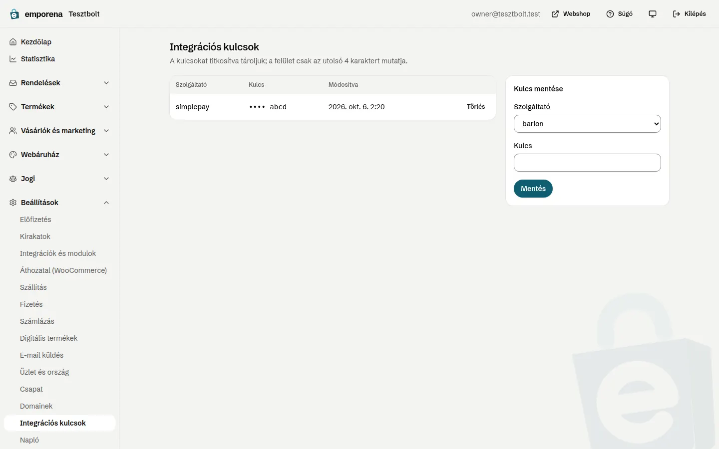Click the emporena shopping bag logo icon

coord(14,14)
